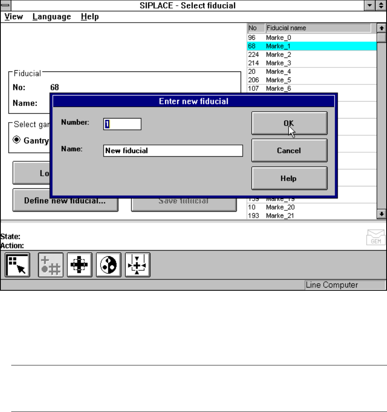The image size is (387, 412).
Task: Select the Marke_6 row
Action: coord(312,88)
